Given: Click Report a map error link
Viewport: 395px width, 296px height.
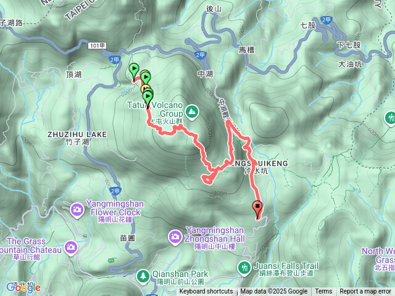Looking at the screenshot, I should point(365,291).
